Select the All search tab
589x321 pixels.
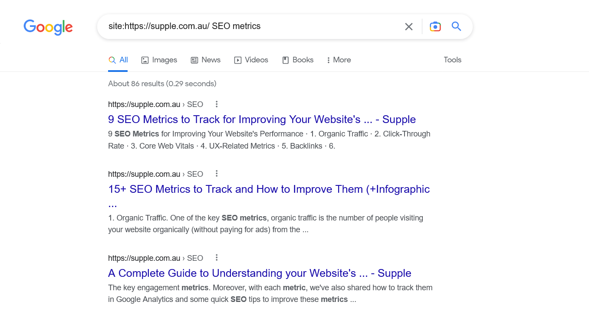(118, 60)
